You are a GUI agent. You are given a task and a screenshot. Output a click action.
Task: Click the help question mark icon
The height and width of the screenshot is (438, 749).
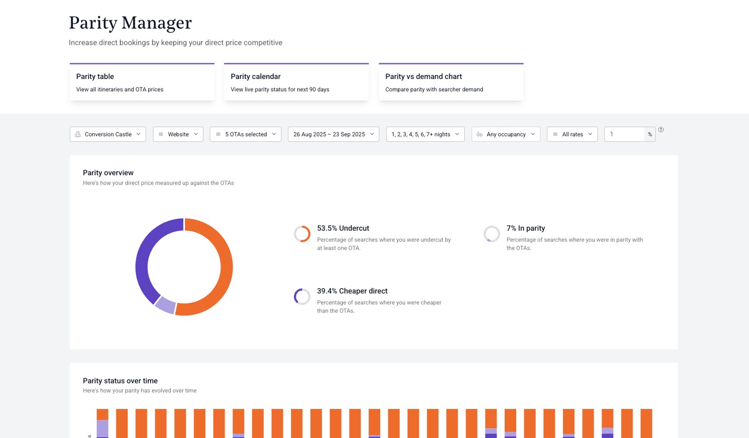(x=661, y=129)
